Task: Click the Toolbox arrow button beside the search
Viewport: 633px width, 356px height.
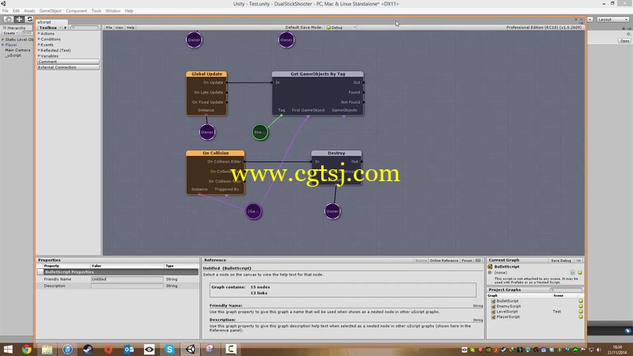Action: (x=66, y=28)
